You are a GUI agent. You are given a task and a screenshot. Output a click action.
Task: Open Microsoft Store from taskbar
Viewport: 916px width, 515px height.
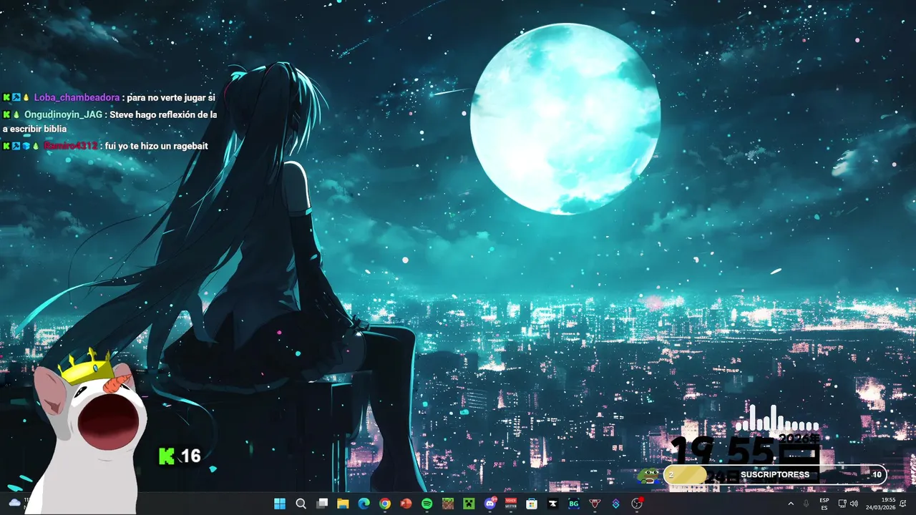532,504
